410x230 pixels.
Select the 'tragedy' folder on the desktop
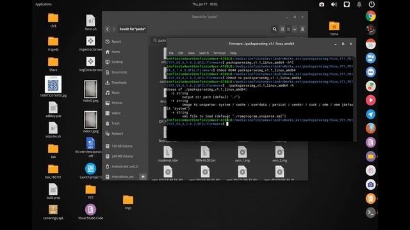[x=53, y=43]
